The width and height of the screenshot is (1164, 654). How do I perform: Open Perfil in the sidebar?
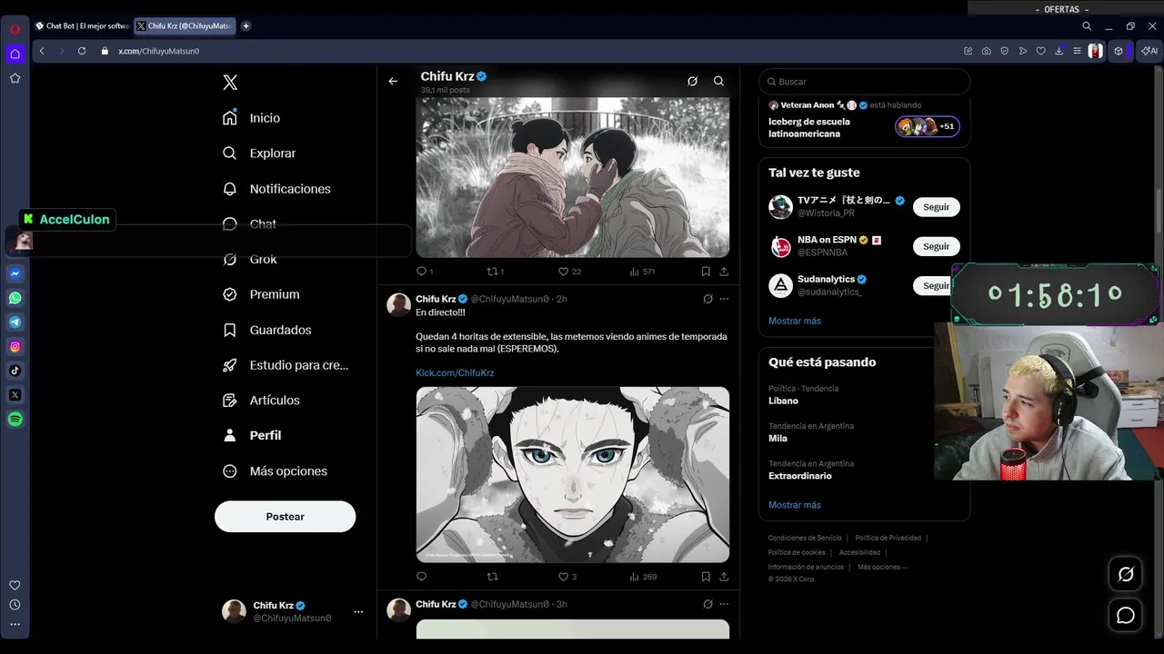coord(253,436)
